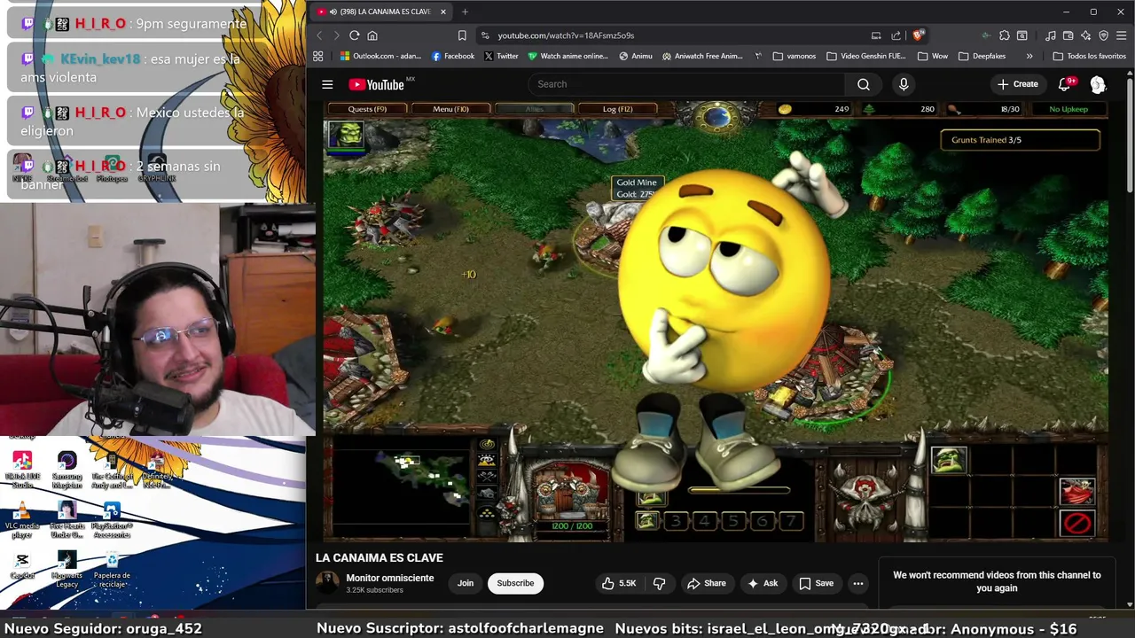Image resolution: width=1135 pixels, height=638 pixels.
Task: Open browser music note icon
Action: (x=1051, y=35)
